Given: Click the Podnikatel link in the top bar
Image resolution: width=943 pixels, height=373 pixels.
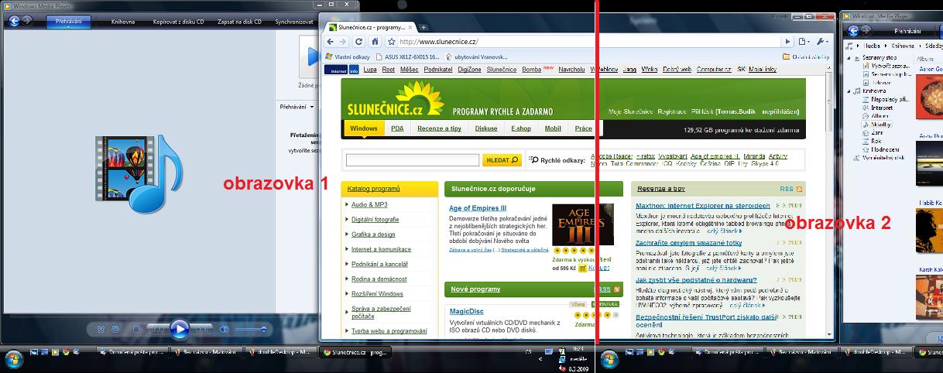Looking at the screenshot, I should (438, 70).
